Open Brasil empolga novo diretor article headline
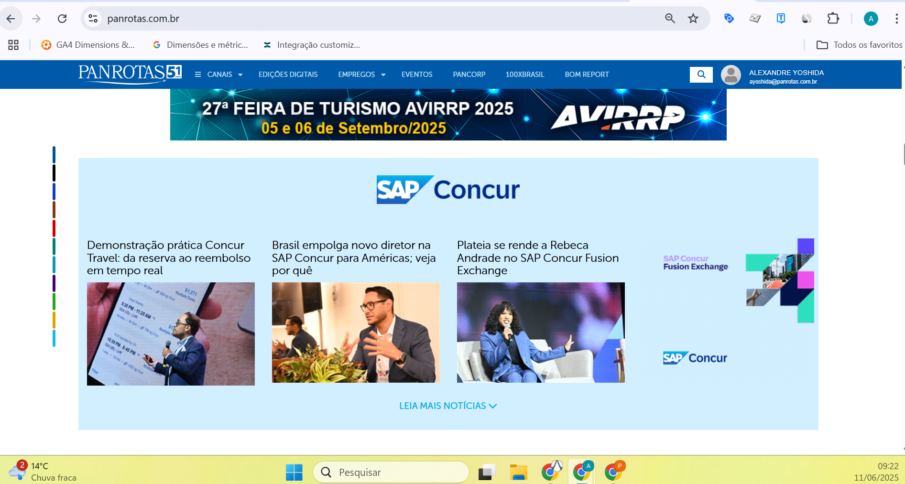Screen dimensions: 905x484 tap(354, 258)
